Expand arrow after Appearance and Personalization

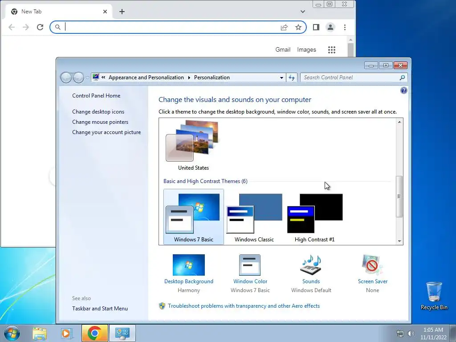tap(189, 77)
